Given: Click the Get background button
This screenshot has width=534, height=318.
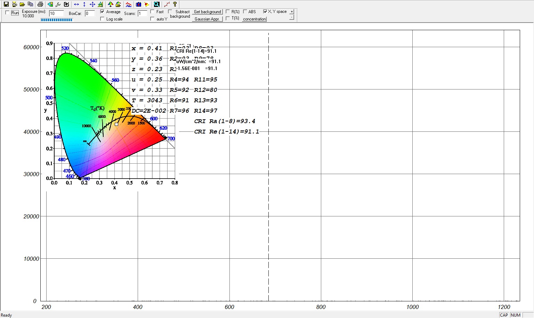Looking at the screenshot, I should click(x=207, y=12).
